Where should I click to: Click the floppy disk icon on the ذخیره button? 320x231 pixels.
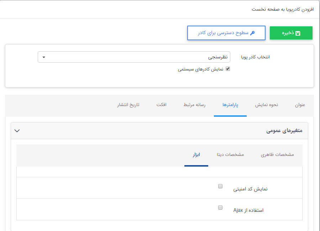pos(298,33)
